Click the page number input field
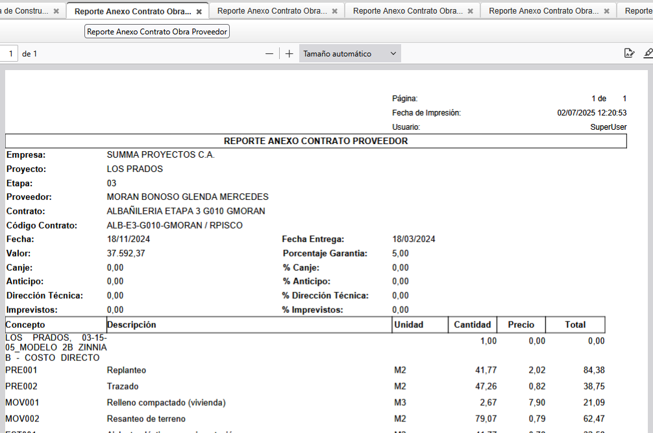The height and width of the screenshot is (433, 653). click(x=9, y=54)
